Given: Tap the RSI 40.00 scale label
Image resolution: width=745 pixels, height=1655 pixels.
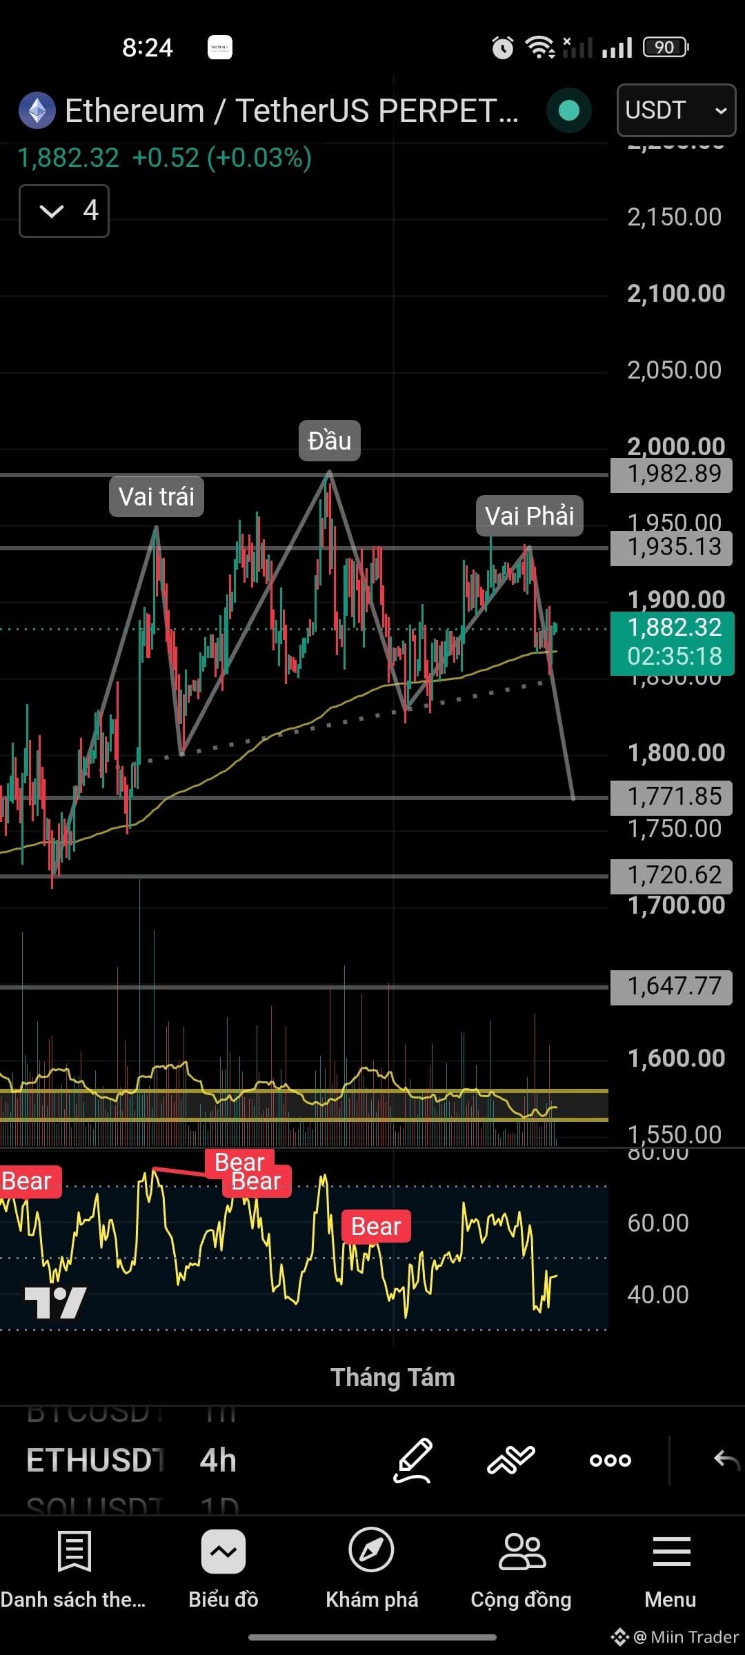Looking at the screenshot, I should (x=658, y=1294).
